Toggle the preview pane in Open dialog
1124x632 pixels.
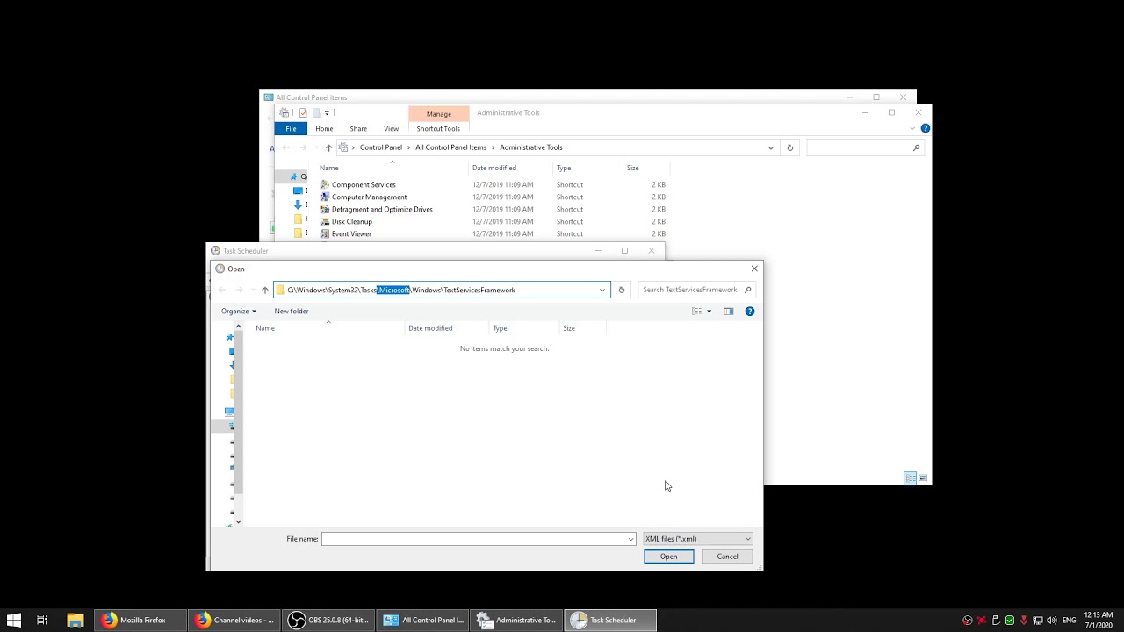[729, 311]
